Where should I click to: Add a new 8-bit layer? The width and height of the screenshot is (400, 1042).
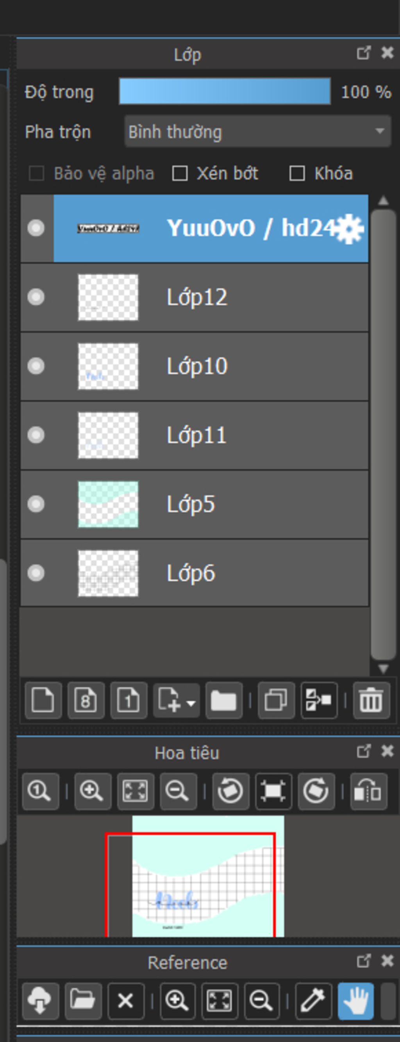86,700
